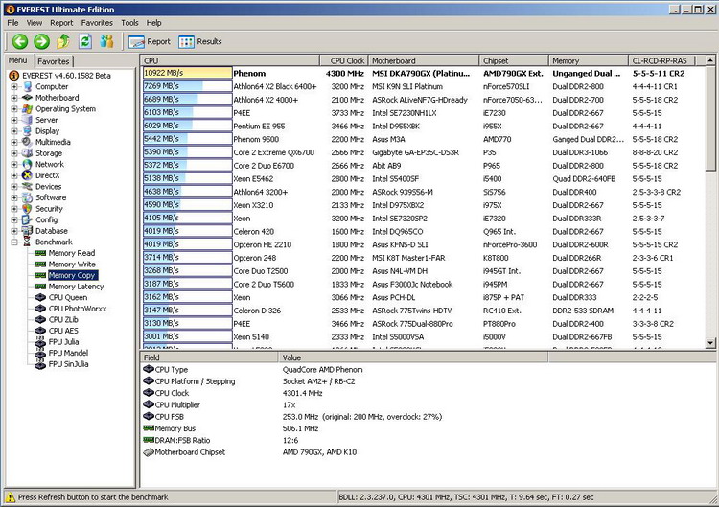Collapse the Benchmark tree node
This screenshot has height=507, width=719.
(14, 242)
